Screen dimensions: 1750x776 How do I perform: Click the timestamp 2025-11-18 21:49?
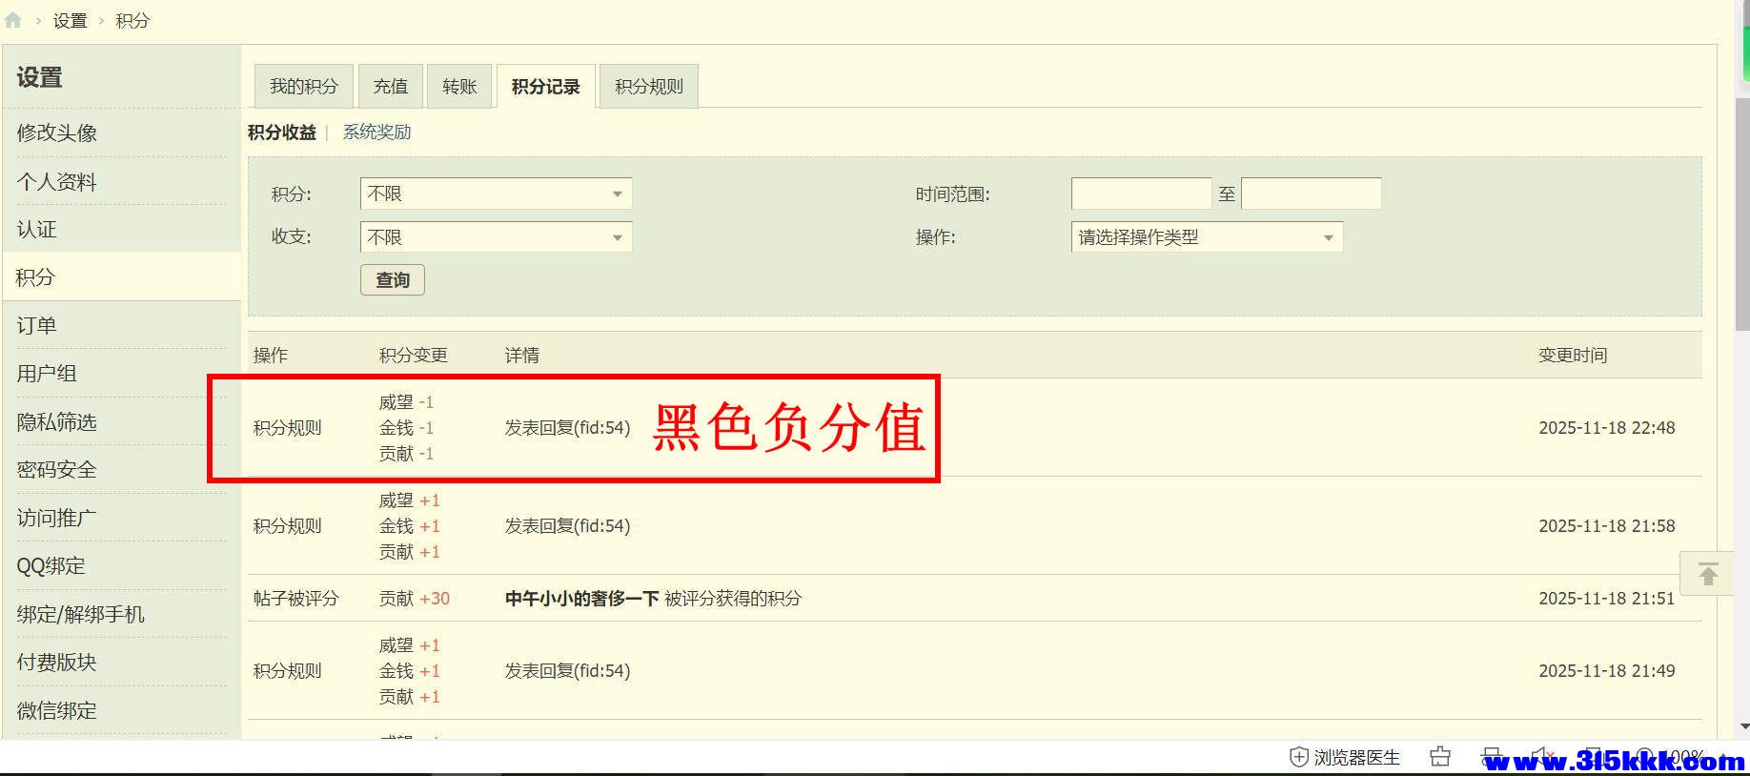pos(1606,670)
